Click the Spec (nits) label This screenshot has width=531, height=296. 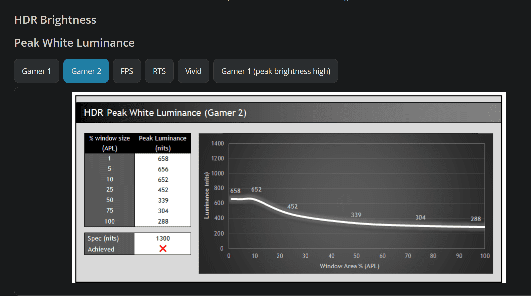pos(103,238)
